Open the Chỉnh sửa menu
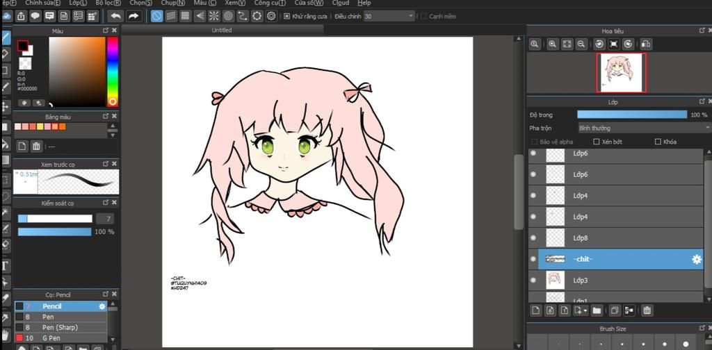 (x=42, y=3)
